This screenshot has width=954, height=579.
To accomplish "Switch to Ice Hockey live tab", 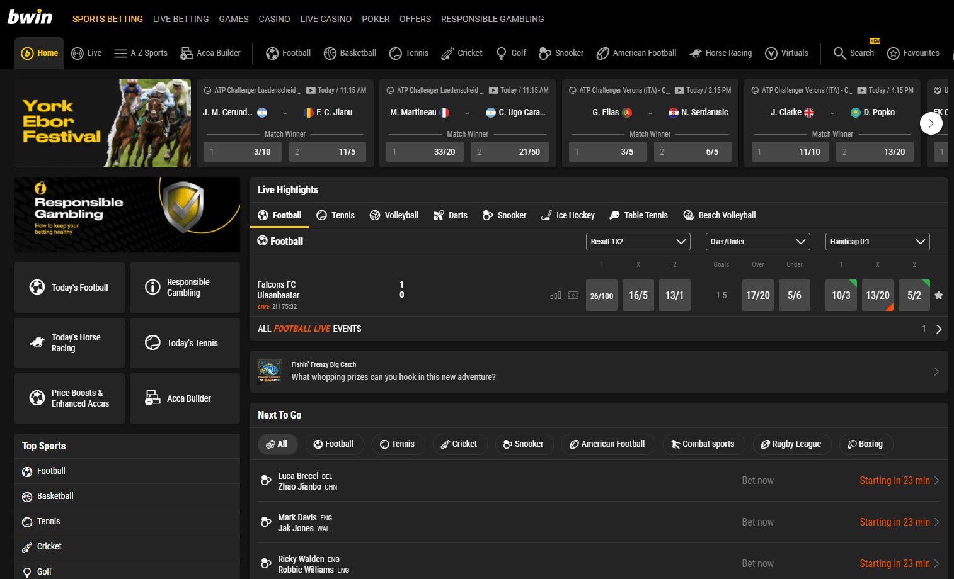I will coord(568,215).
